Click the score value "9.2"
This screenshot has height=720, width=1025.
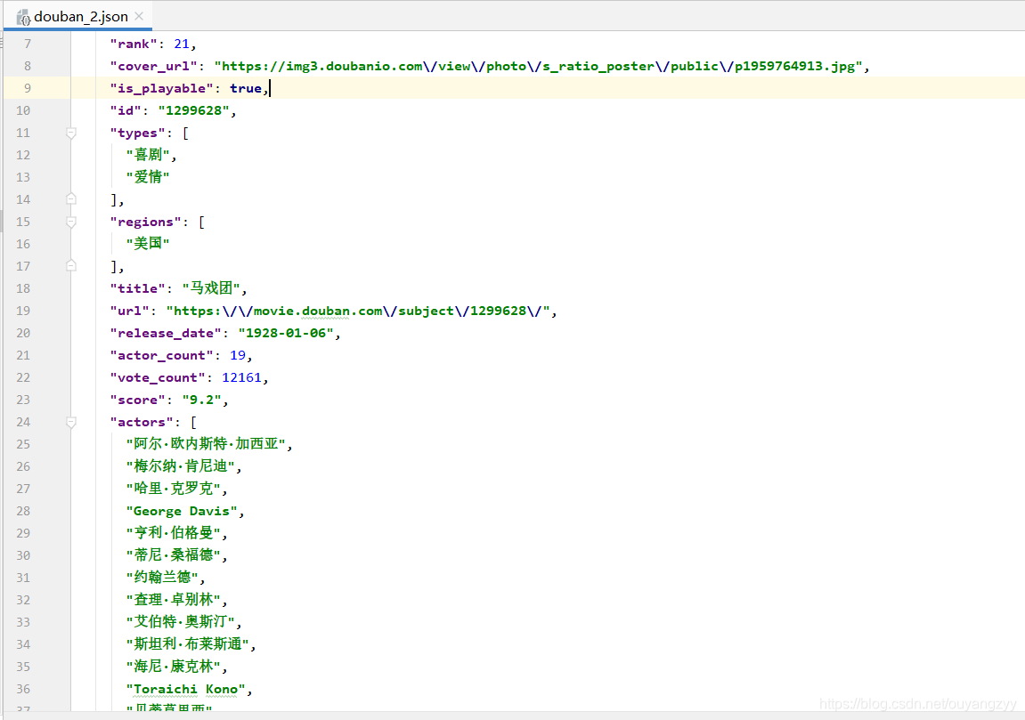click(x=201, y=400)
